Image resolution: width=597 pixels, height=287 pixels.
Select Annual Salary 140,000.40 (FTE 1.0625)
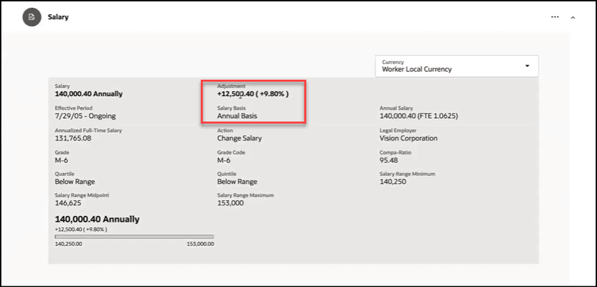pyautogui.click(x=419, y=116)
